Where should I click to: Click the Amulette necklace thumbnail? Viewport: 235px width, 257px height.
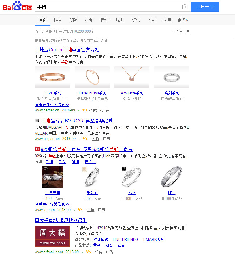tap(132, 77)
